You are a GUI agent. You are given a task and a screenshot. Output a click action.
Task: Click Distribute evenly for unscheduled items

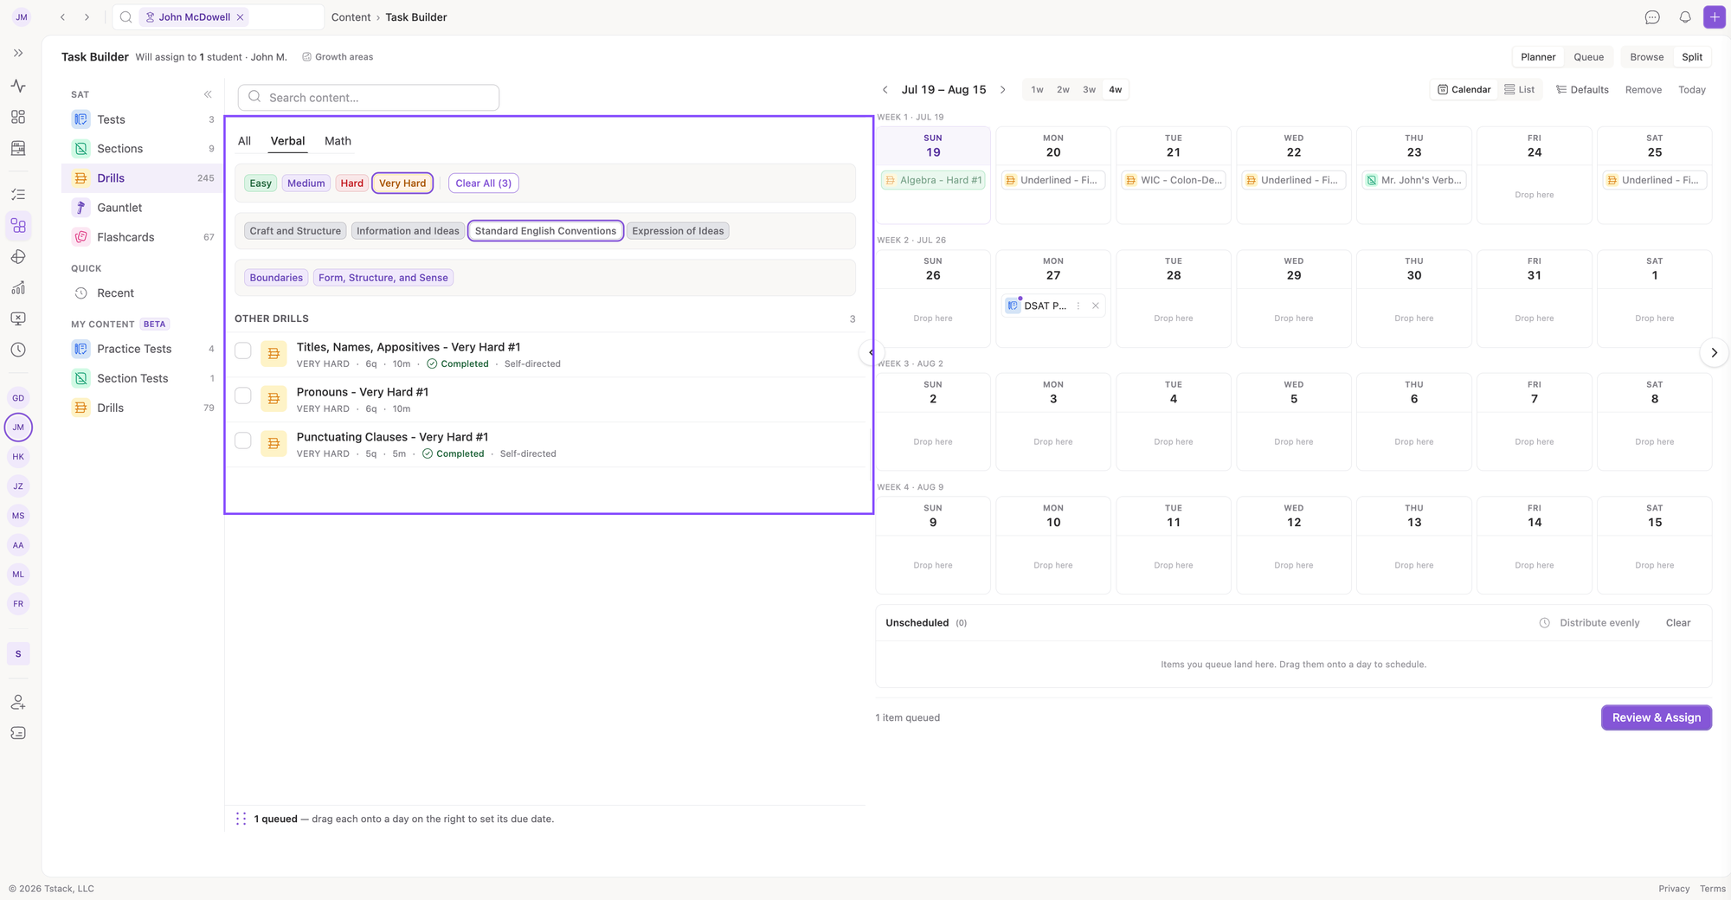coord(1590,623)
